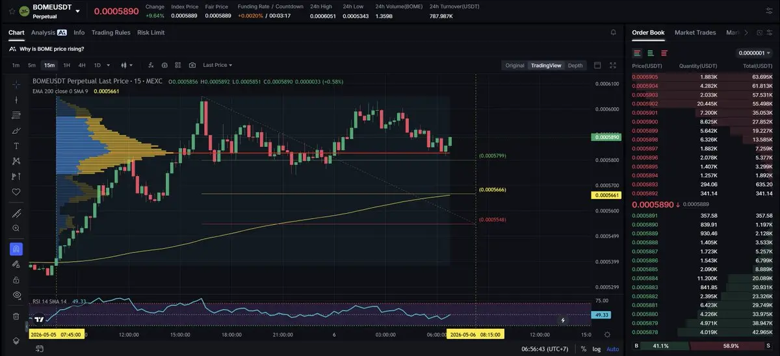780x356 pixels.
Task: Expand more order book tabs chevron
Action: (x=746, y=32)
